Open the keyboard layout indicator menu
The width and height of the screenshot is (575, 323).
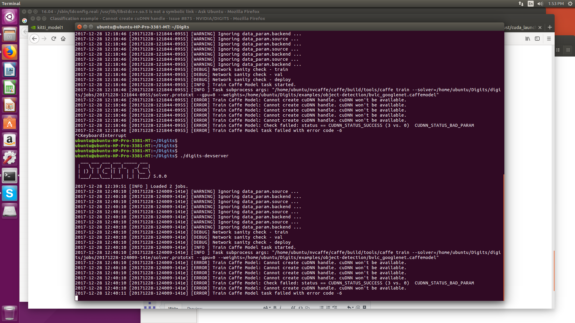click(530, 4)
